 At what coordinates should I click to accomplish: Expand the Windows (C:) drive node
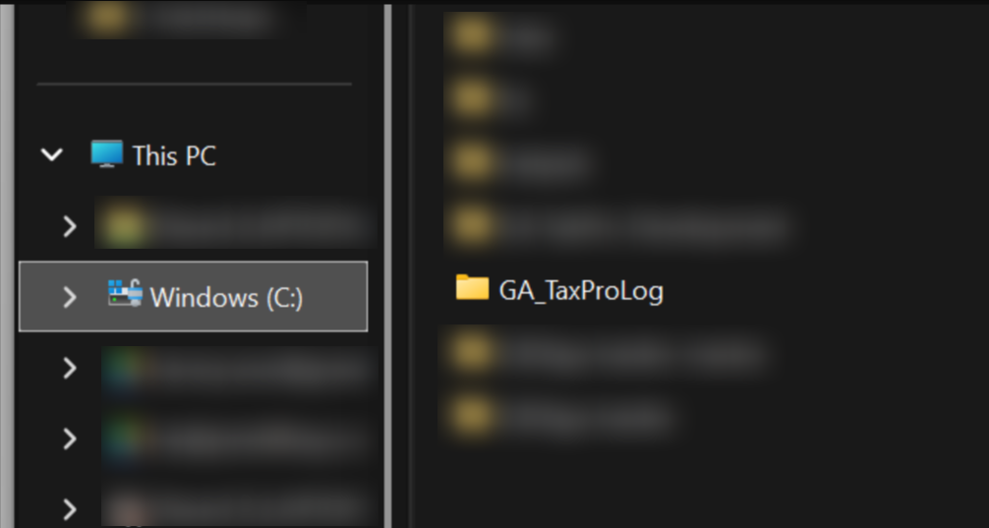pos(70,297)
